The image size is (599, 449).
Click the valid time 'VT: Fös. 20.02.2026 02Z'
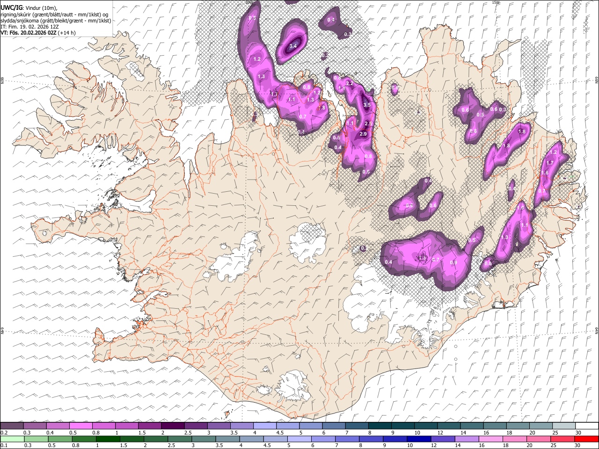(29, 33)
